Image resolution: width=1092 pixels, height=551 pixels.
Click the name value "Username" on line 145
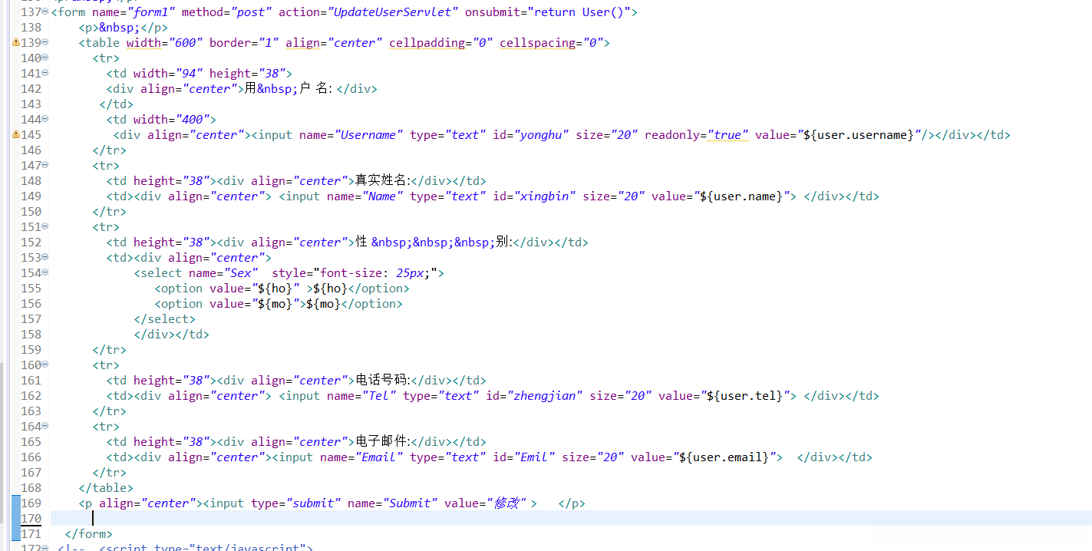point(368,135)
